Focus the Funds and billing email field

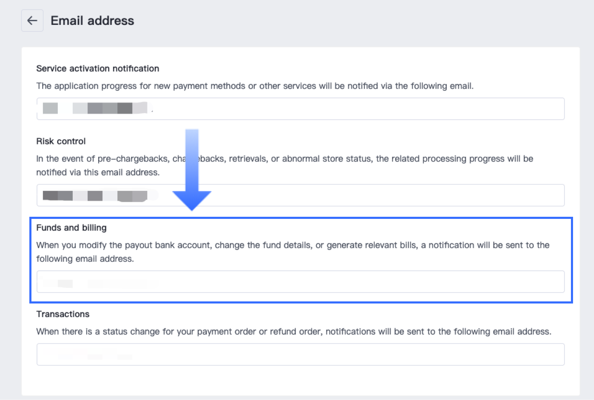point(300,282)
